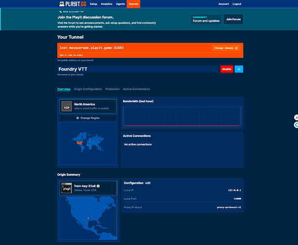This screenshot has height=245, width=298.
Task: Open agent from-key-22a8 link
Action: point(85,186)
